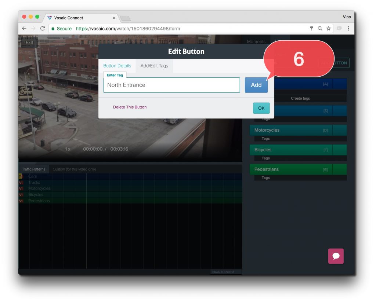
Task: Exit the video with the Exit button
Action: pos(29,43)
